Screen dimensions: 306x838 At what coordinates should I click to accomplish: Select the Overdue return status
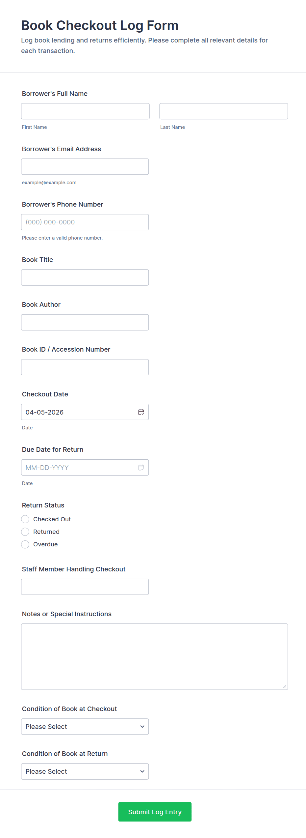[x=25, y=544]
